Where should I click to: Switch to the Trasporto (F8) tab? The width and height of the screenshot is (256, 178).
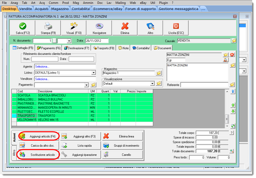point(103,48)
